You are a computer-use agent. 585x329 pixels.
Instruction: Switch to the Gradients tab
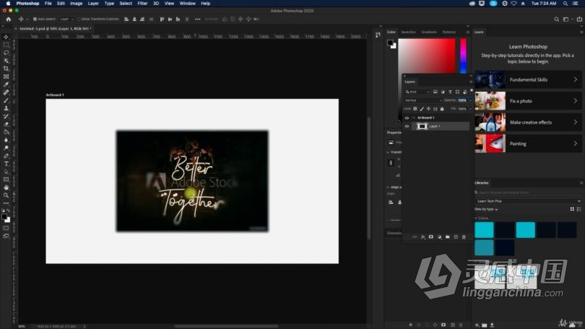pyautogui.click(x=429, y=32)
